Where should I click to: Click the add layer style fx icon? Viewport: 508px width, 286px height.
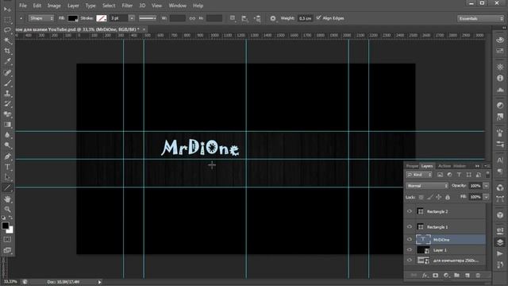[425, 276]
